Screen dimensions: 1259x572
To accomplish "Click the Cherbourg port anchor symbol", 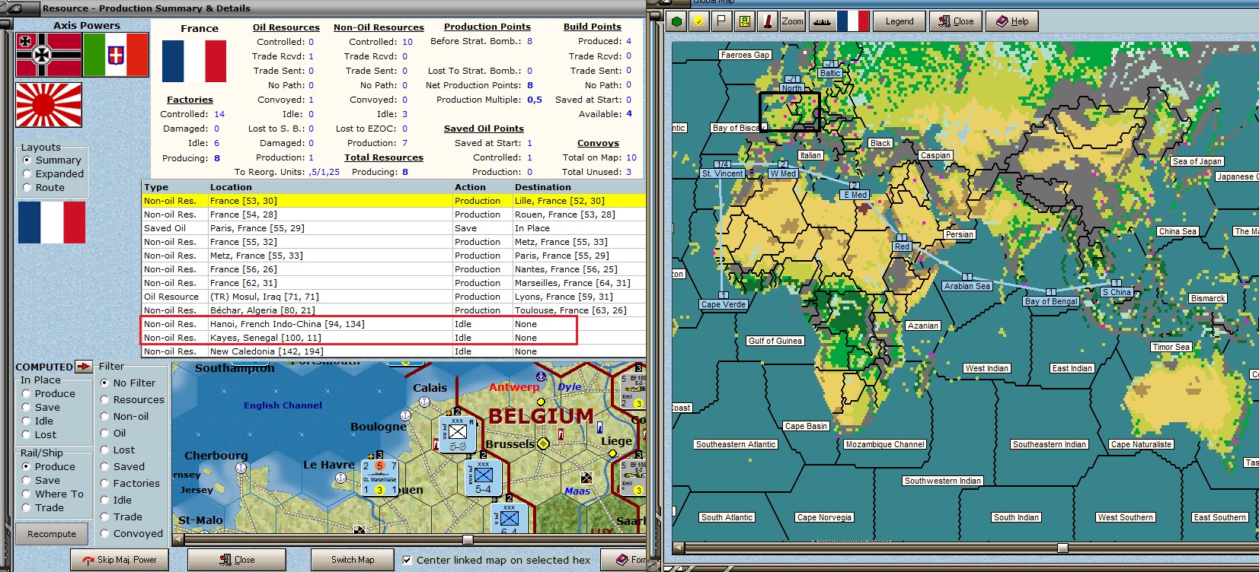I will [x=241, y=469].
